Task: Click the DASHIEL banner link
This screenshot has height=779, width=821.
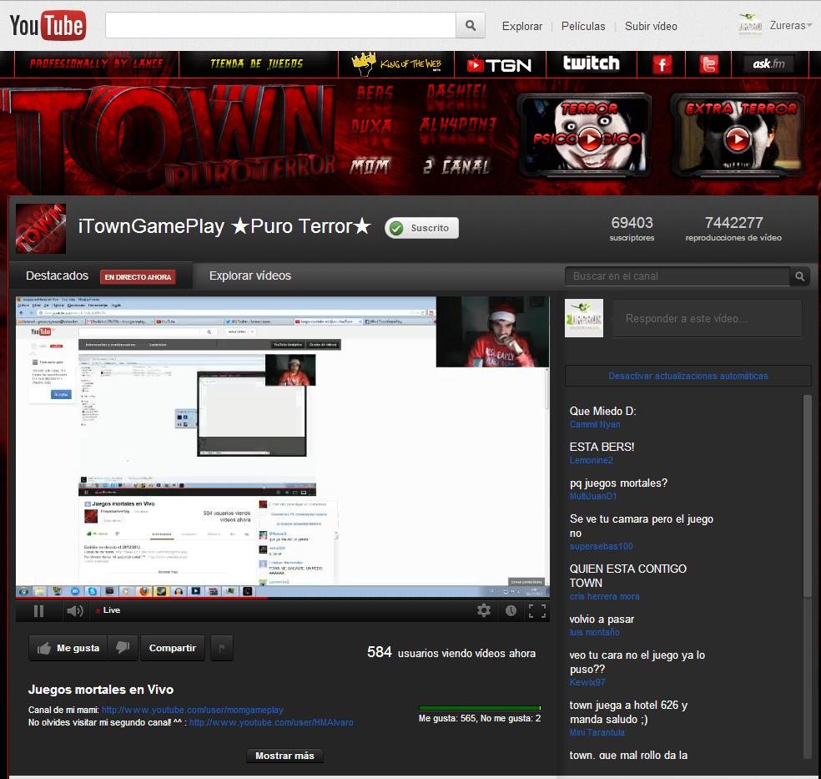Action: 457,92
